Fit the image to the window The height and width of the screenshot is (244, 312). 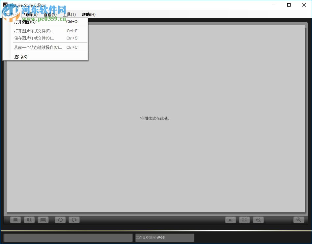pos(244,220)
